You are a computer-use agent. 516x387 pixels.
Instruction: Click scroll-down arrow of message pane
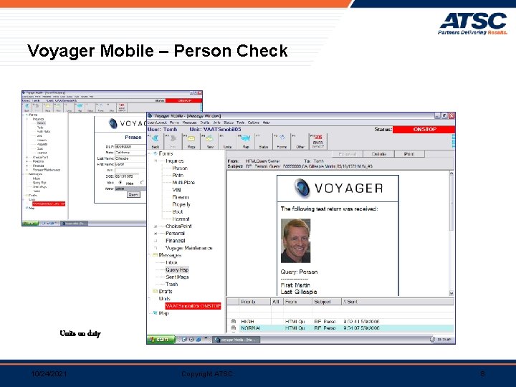click(451, 293)
